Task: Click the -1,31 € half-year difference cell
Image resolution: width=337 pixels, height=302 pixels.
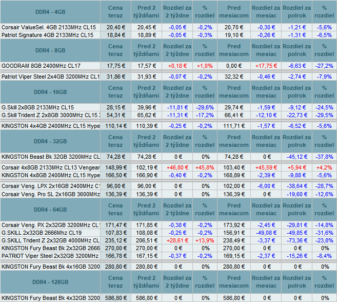Action: click(x=297, y=35)
